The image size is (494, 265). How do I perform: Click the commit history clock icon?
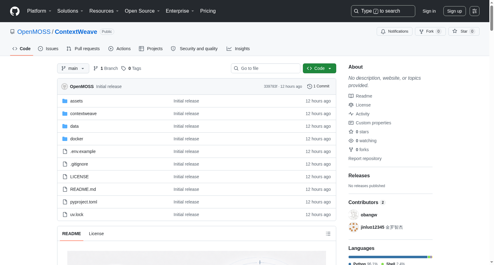pos(310,86)
